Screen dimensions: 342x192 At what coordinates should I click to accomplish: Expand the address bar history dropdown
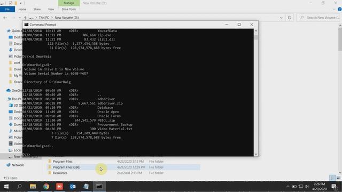281,18
